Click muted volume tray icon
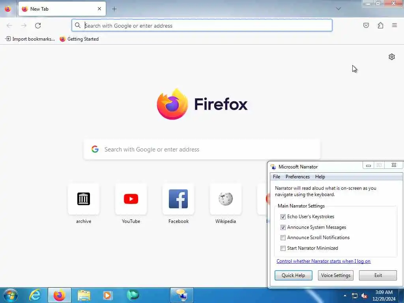Image resolution: width=404 pixels, height=303 pixels. (364, 296)
